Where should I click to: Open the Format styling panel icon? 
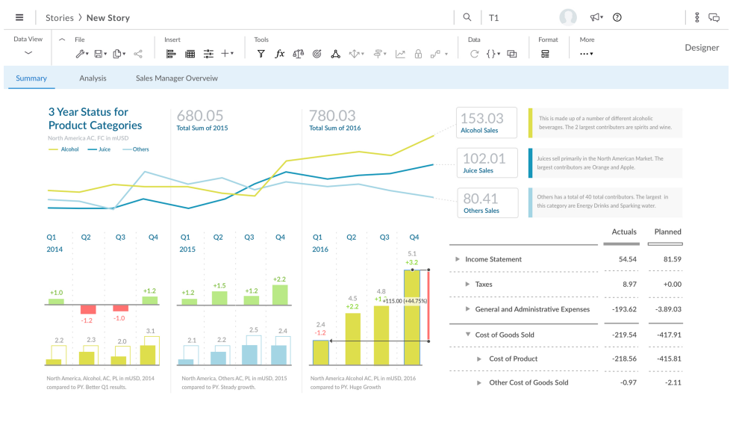click(545, 54)
